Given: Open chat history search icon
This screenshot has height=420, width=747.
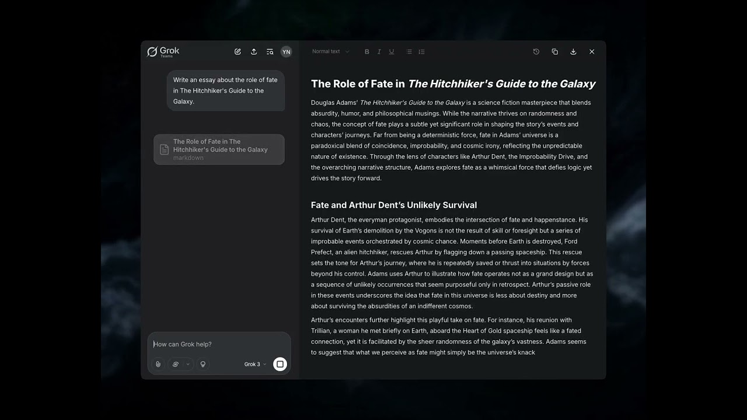Looking at the screenshot, I should click(x=270, y=52).
